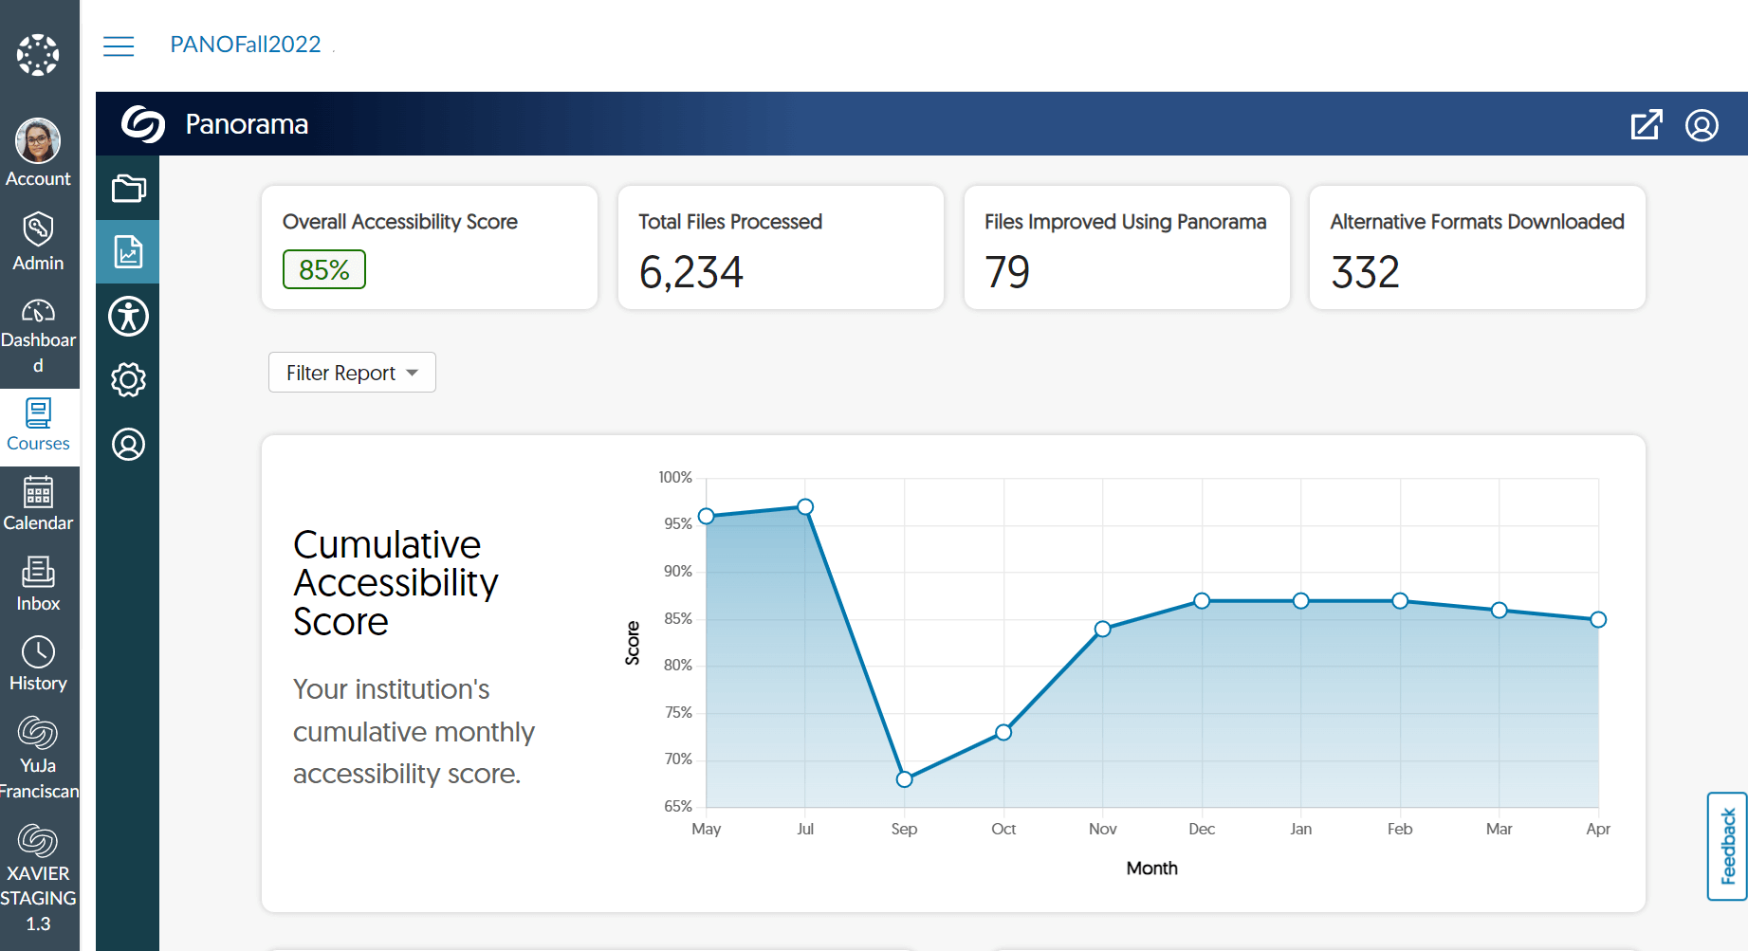Image resolution: width=1748 pixels, height=951 pixels.
Task: Open the Courses navigation item
Action: [x=38, y=426]
